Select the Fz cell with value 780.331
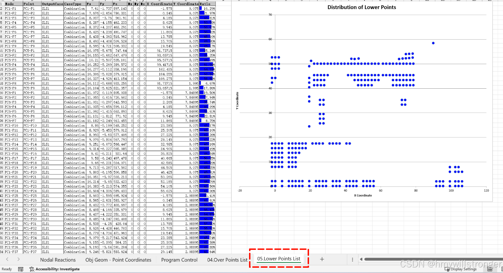503x273 pixels. [x=120, y=13]
